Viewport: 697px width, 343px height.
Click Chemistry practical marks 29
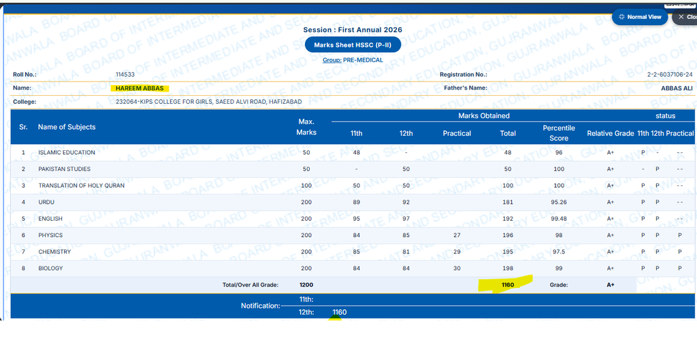(457, 251)
